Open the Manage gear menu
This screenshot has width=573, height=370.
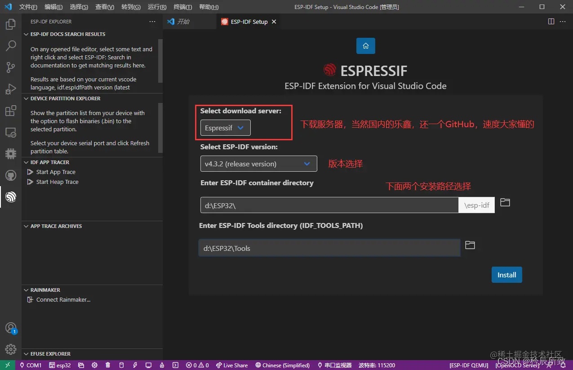pos(11,349)
